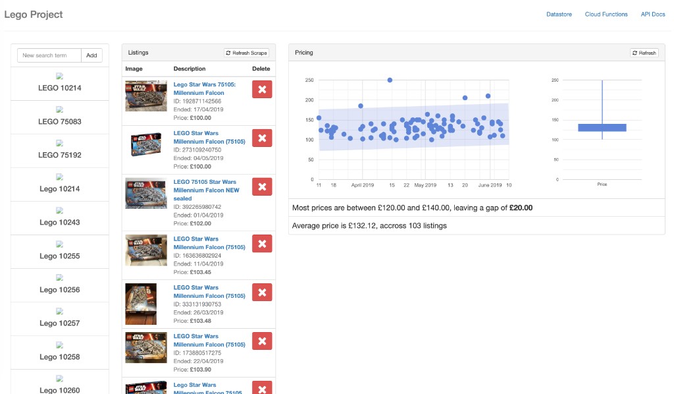Refresh the Pricing panel
Screen dimensions: 674x394
tap(644, 53)
